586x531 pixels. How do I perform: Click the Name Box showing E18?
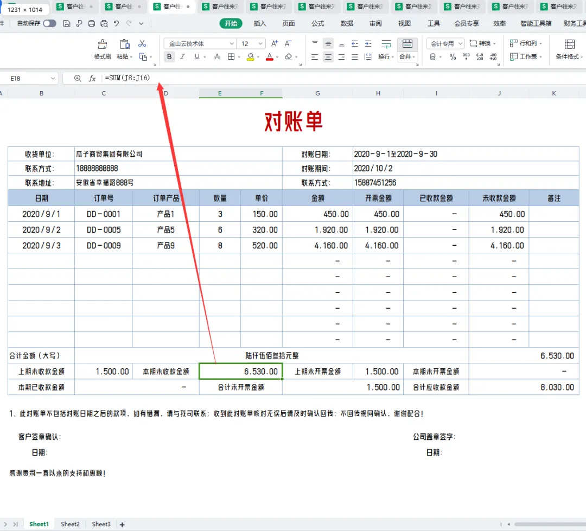pyautogui.click(x=29, y=79)
